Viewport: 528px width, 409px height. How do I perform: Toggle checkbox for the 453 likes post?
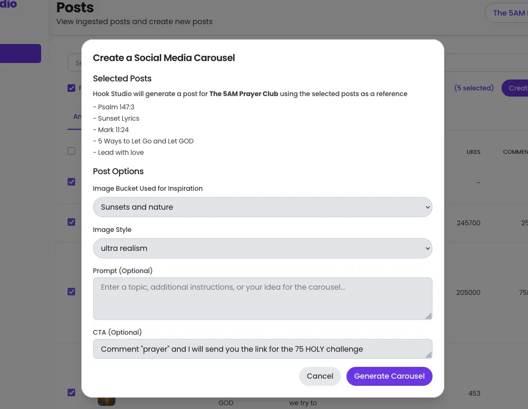pyautogui.click(x=71, y=392)
